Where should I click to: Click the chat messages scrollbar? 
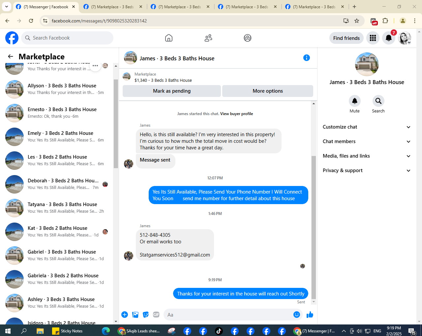point(314,228)
